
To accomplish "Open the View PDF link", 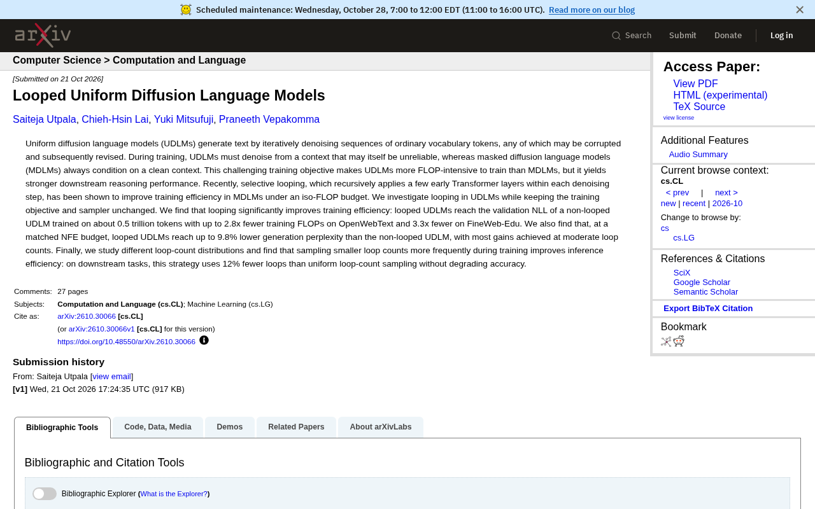I will [695, 84].
